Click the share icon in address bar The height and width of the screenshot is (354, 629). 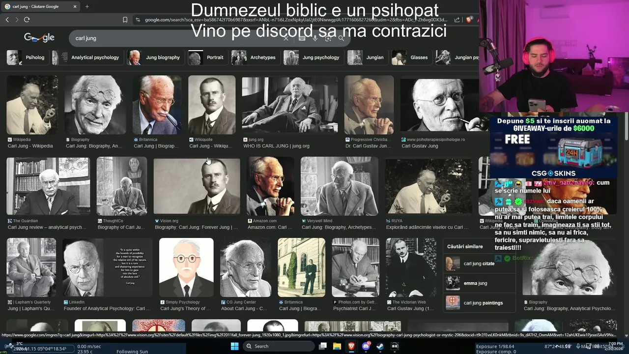coord(457,20)
